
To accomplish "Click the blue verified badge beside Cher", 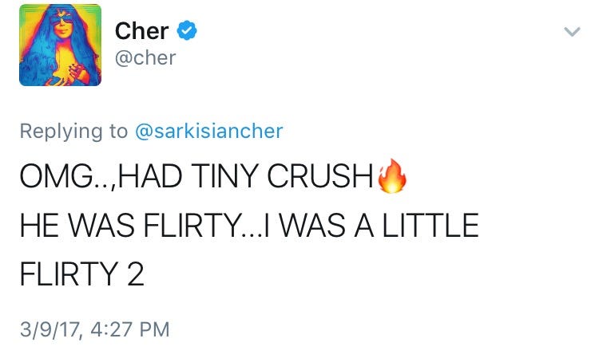I will pyautogui.click(x=186, y=30).
